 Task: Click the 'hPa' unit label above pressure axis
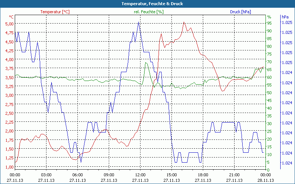[285, 17]
